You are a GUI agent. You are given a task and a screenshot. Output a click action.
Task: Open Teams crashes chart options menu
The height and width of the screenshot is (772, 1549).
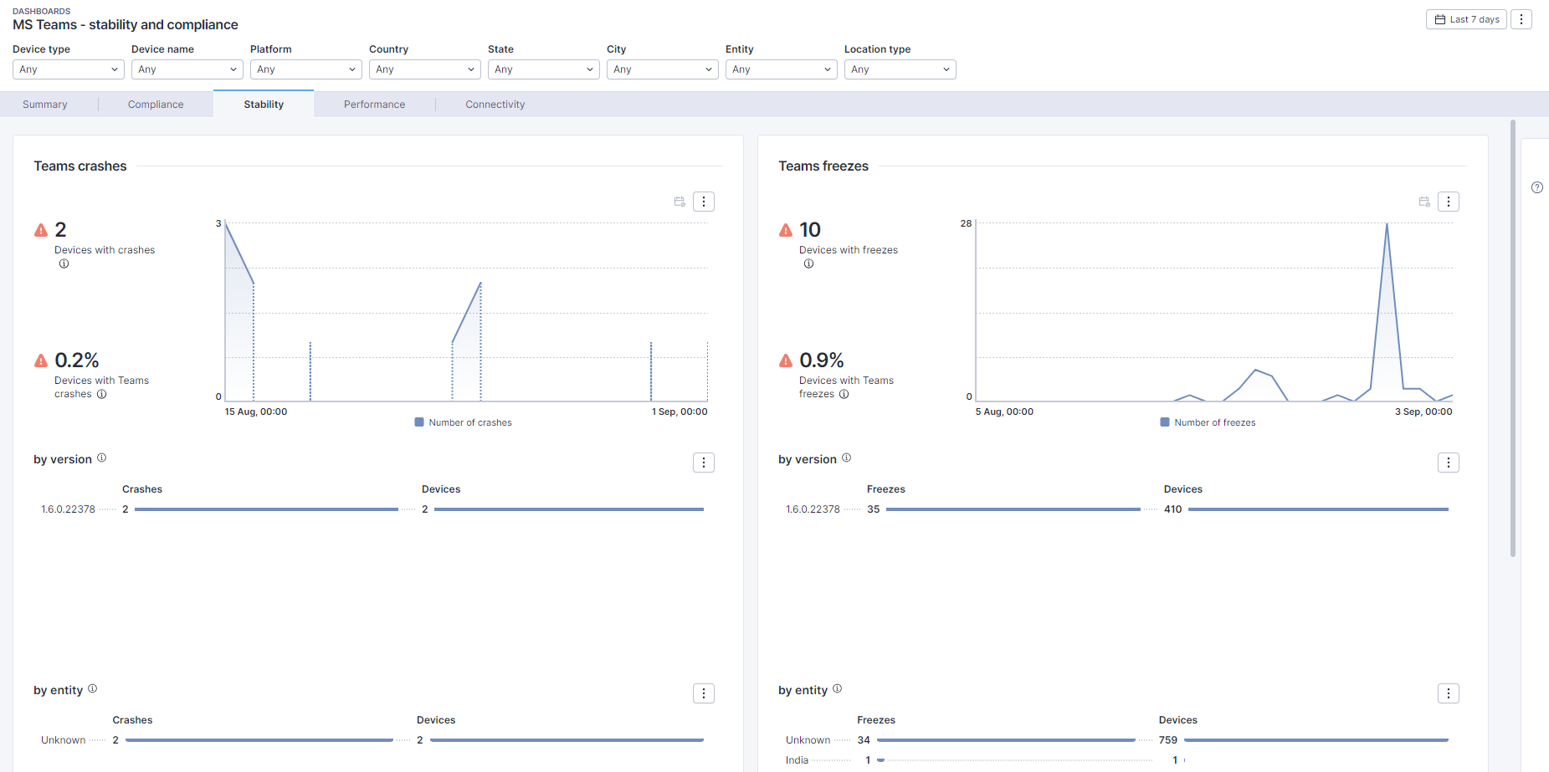(x=704, y=202)
